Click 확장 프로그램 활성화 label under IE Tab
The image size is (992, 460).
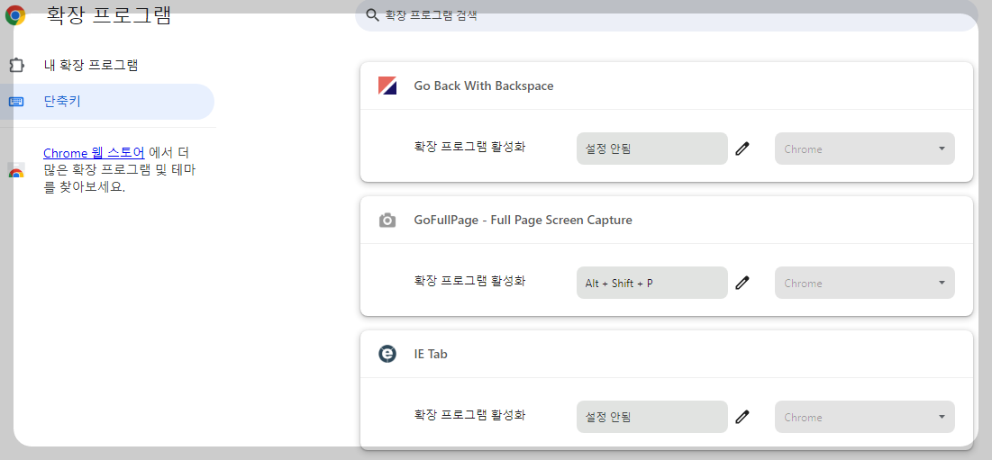pos(469,415)
